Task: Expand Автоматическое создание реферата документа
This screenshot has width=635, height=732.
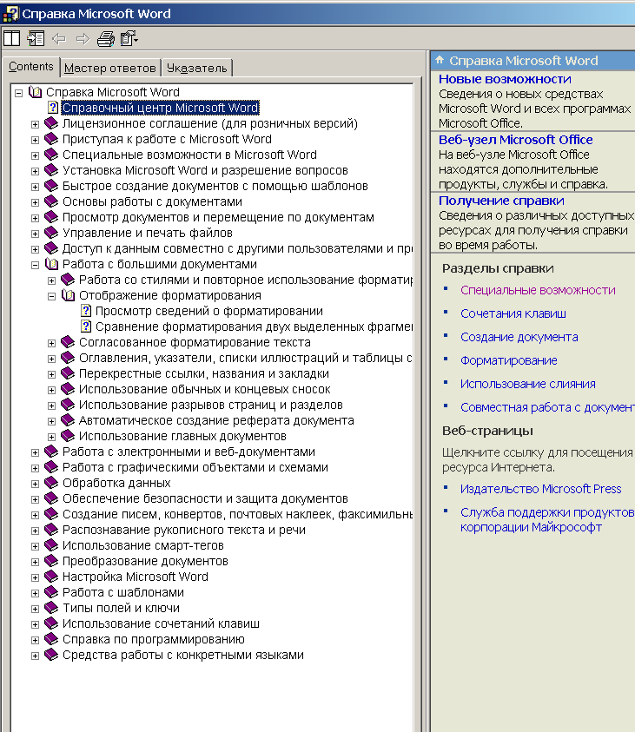Action: [52, 421]
